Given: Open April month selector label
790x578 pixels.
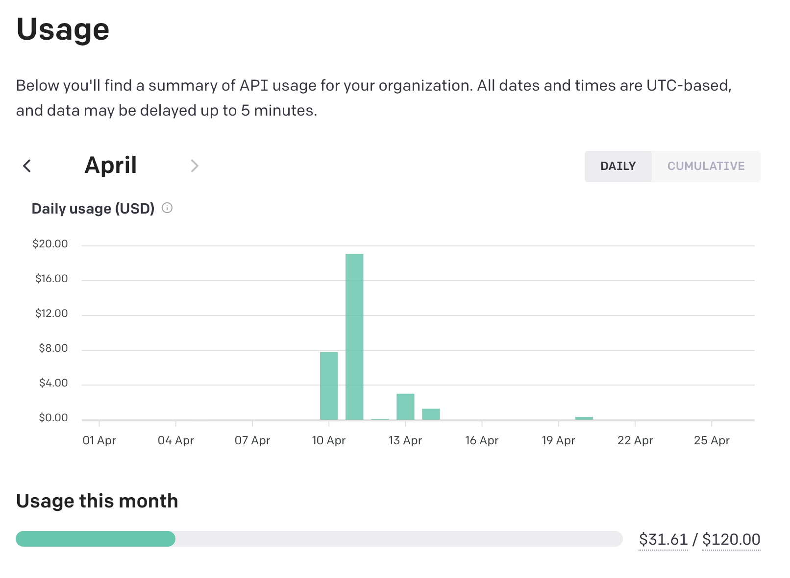Looking at the screenshot, I should [x=111, y=166].
